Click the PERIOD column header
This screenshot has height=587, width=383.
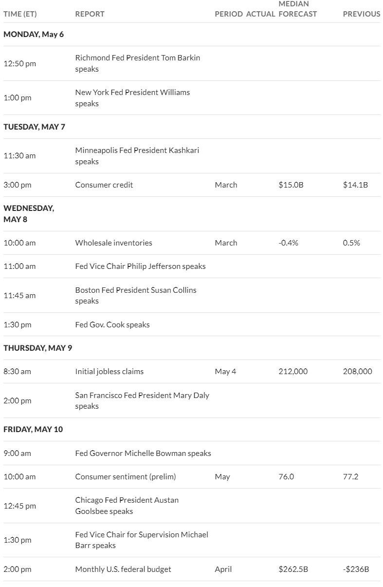(x=229, y=14)
